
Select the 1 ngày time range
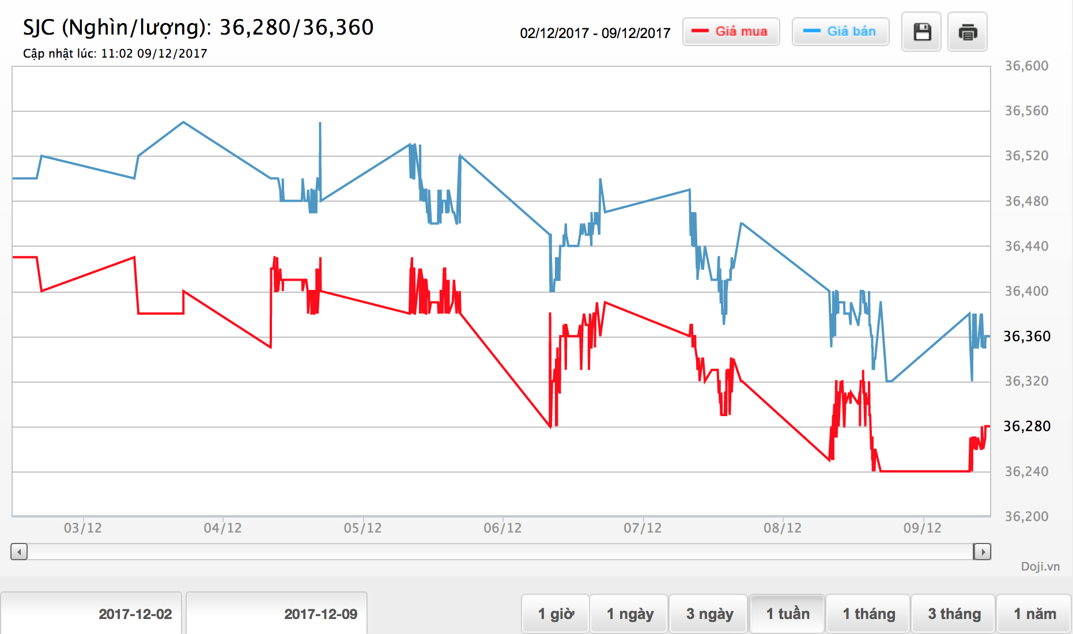(x=629, y=614)
